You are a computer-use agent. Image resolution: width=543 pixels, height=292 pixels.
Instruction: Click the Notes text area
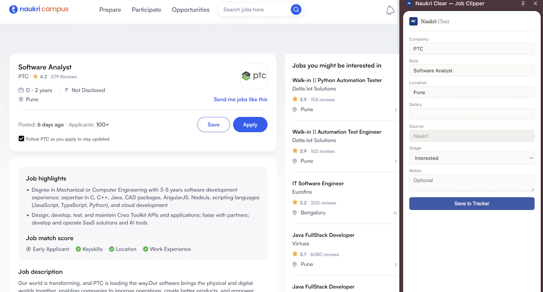[x=472, y=183]
